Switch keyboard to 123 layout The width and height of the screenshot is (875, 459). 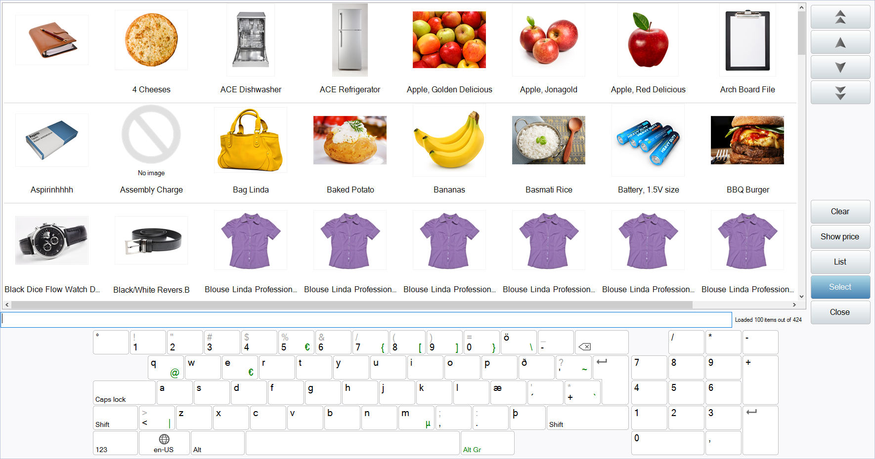[115, 443]
